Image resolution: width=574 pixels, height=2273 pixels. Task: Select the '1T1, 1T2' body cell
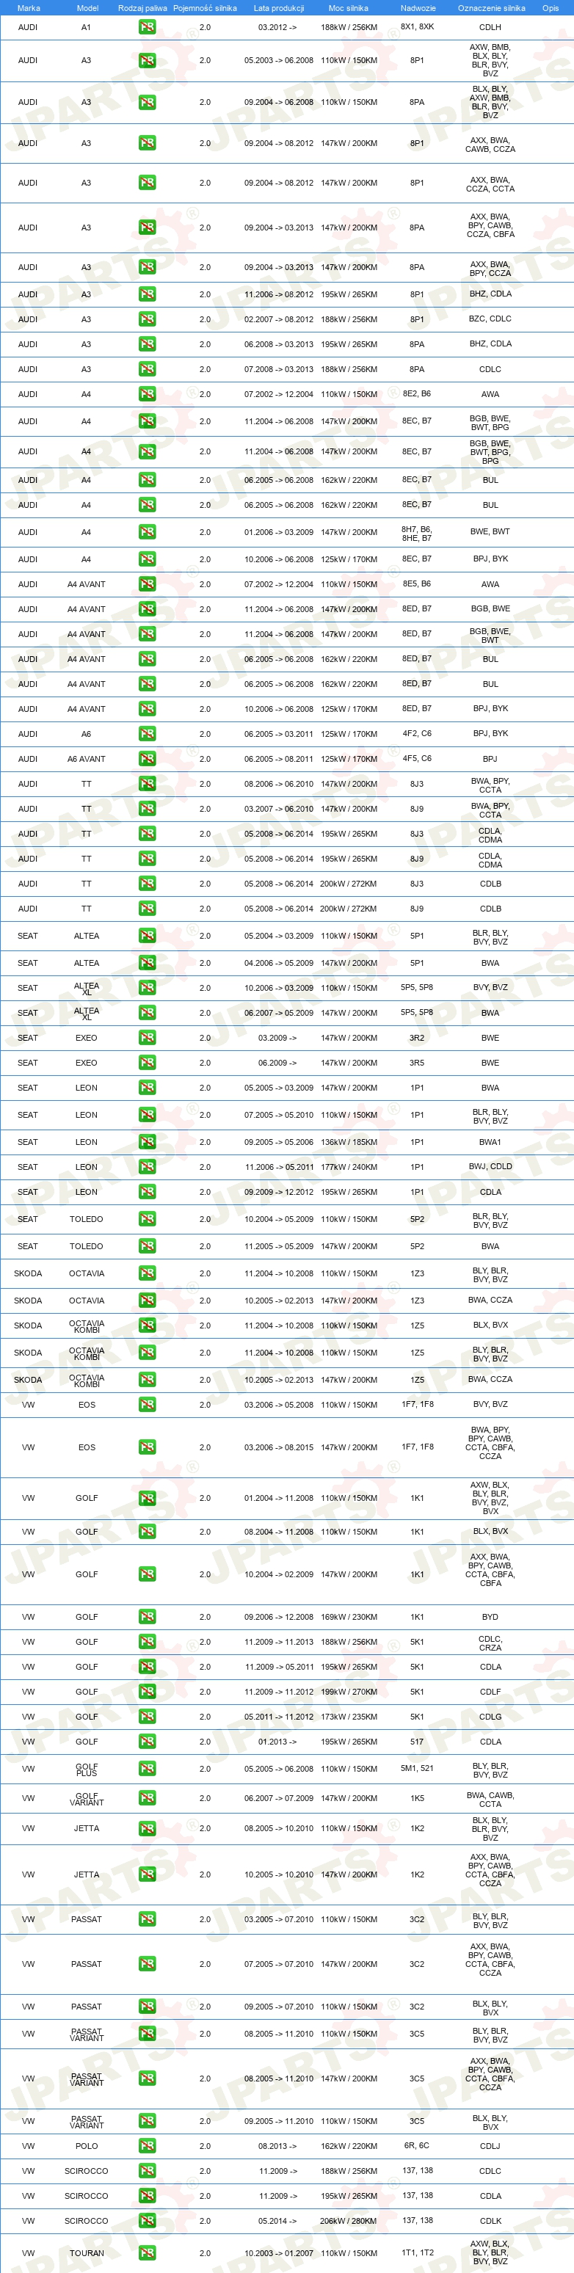click(417, 2252)
